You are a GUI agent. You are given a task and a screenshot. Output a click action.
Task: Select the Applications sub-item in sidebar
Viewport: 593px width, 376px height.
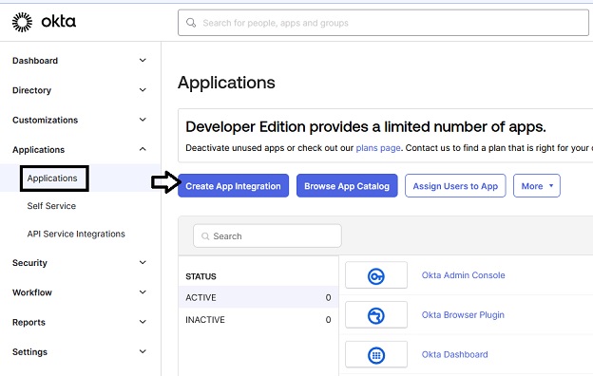point(52,178)
